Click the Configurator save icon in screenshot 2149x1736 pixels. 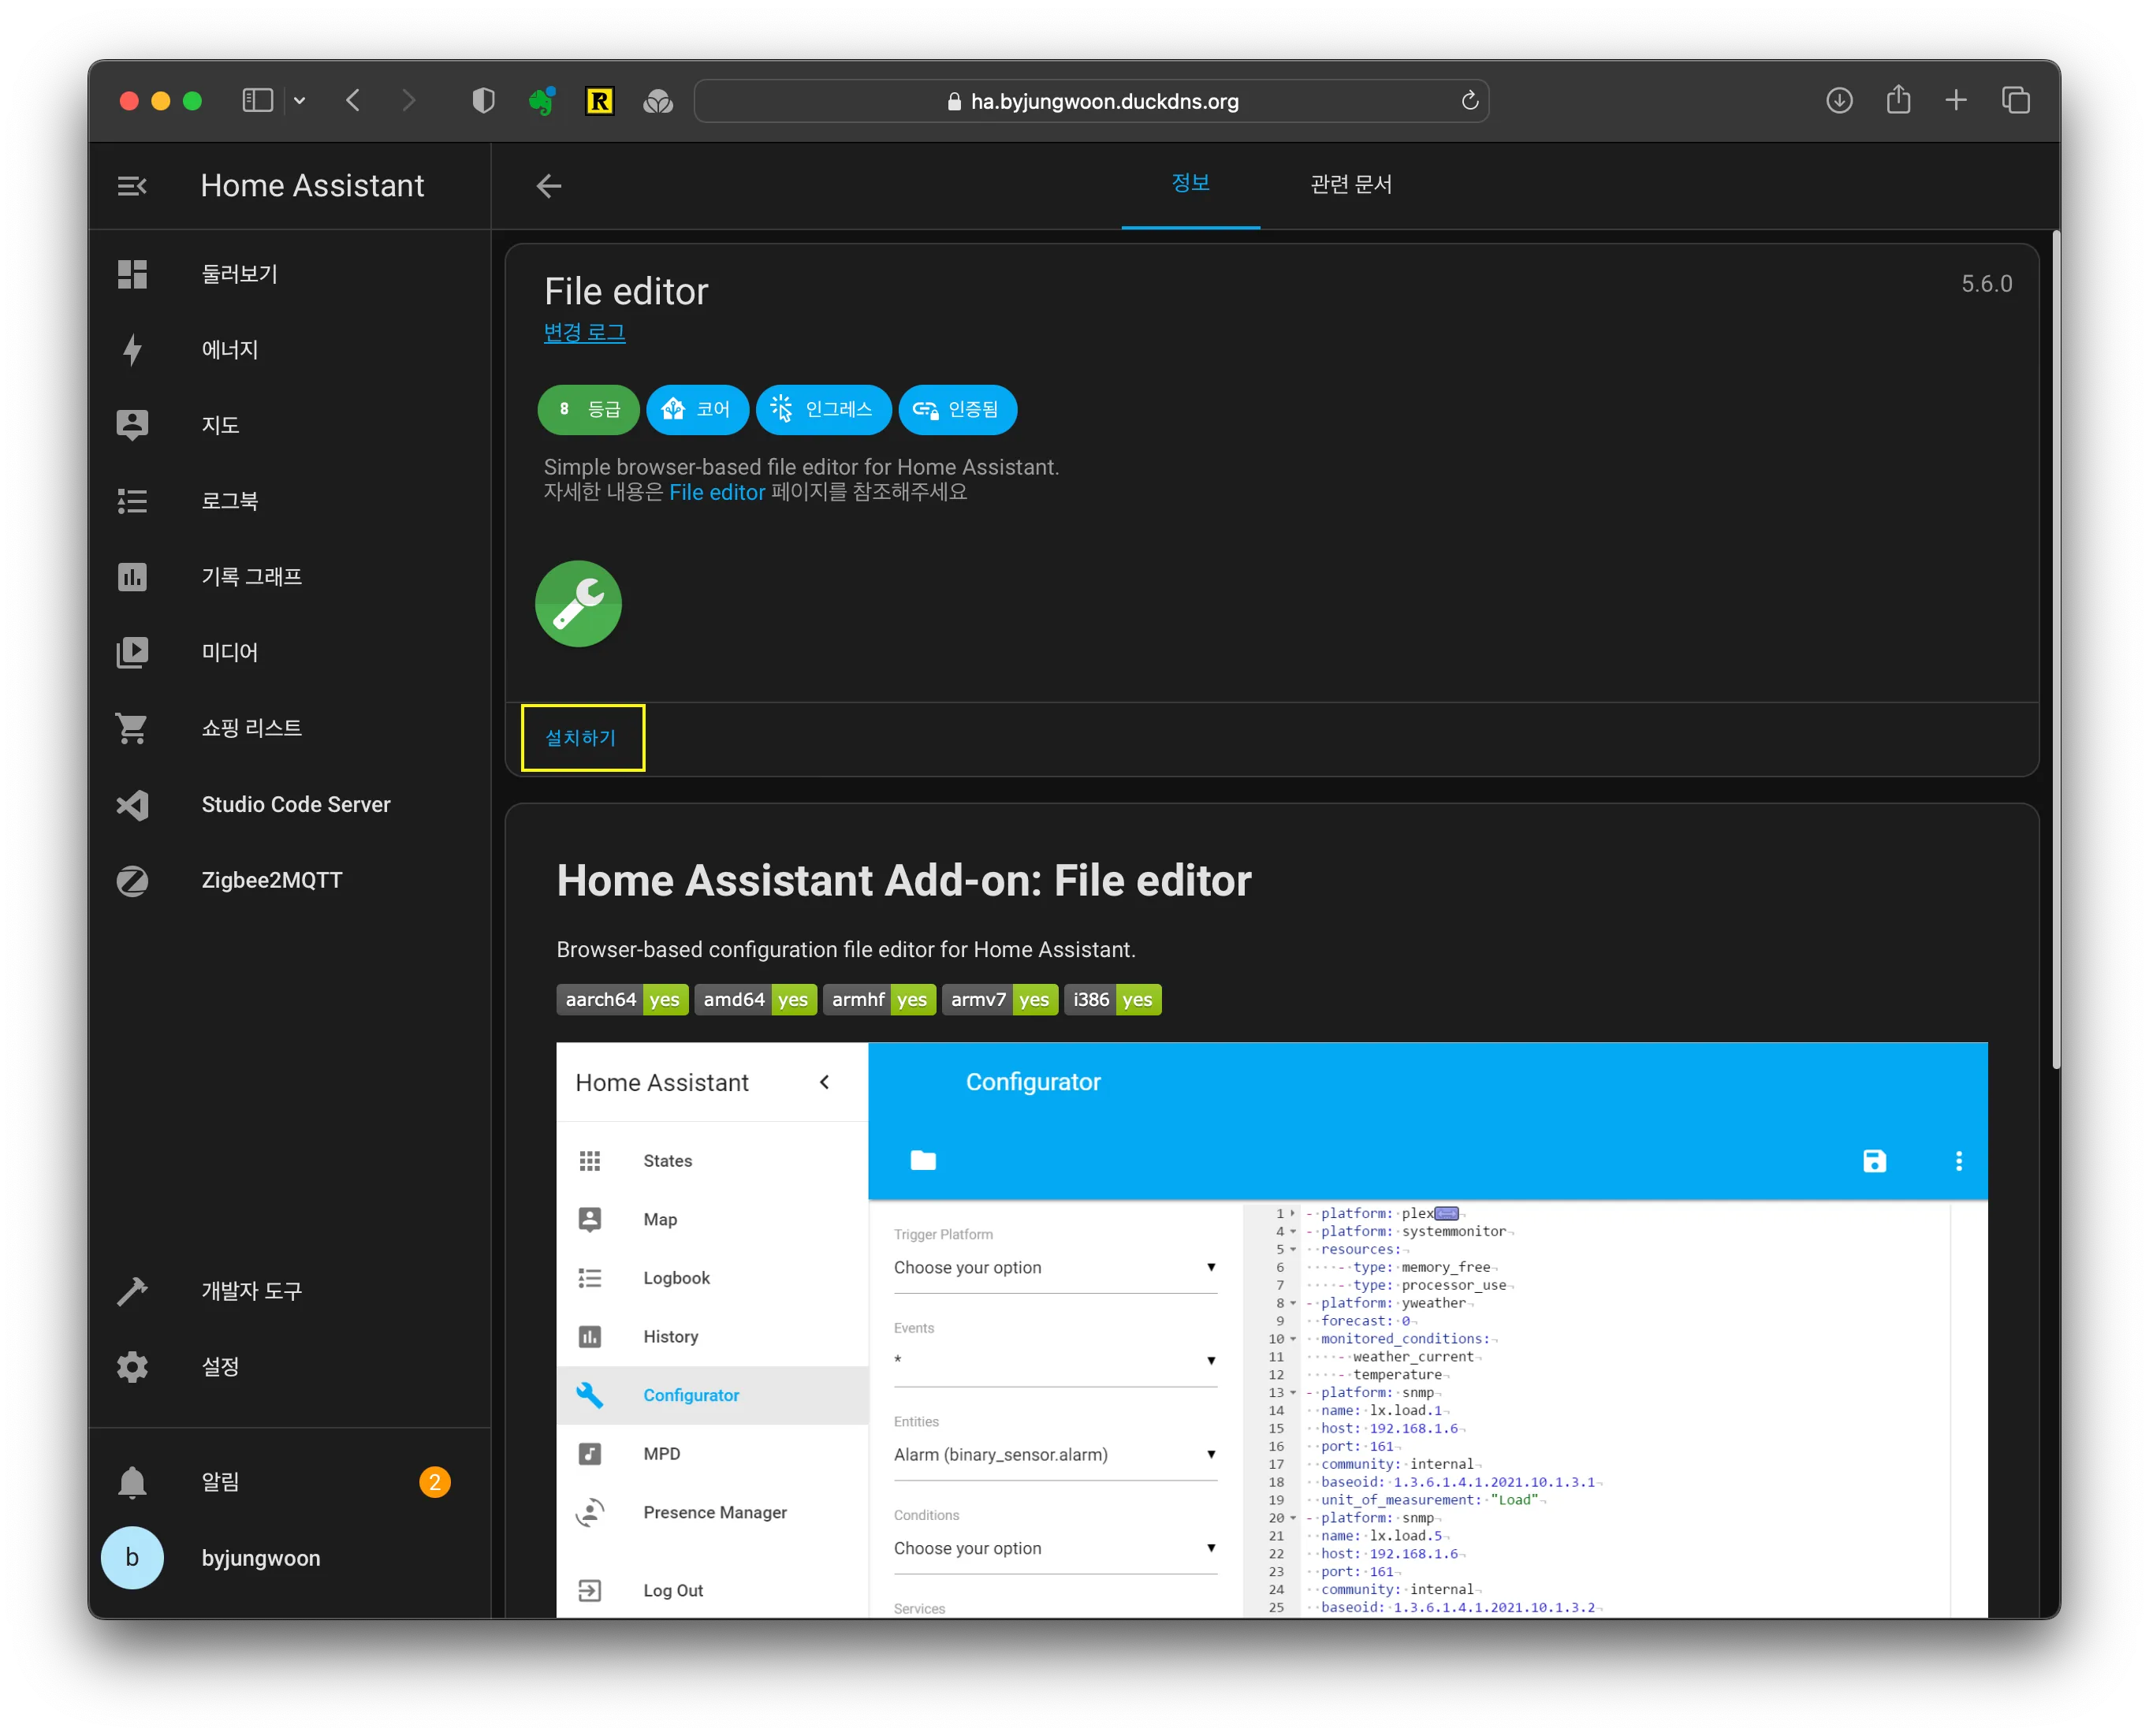pos(1874,1161)
